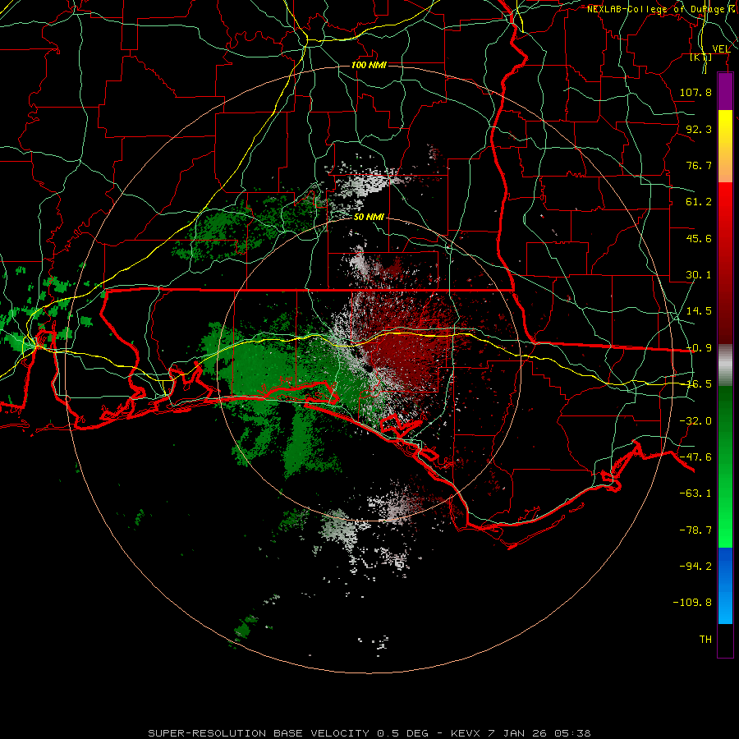739x739 pixels.
Task: Click the 92.3 legend value
Action: click(x=699, y=129)
